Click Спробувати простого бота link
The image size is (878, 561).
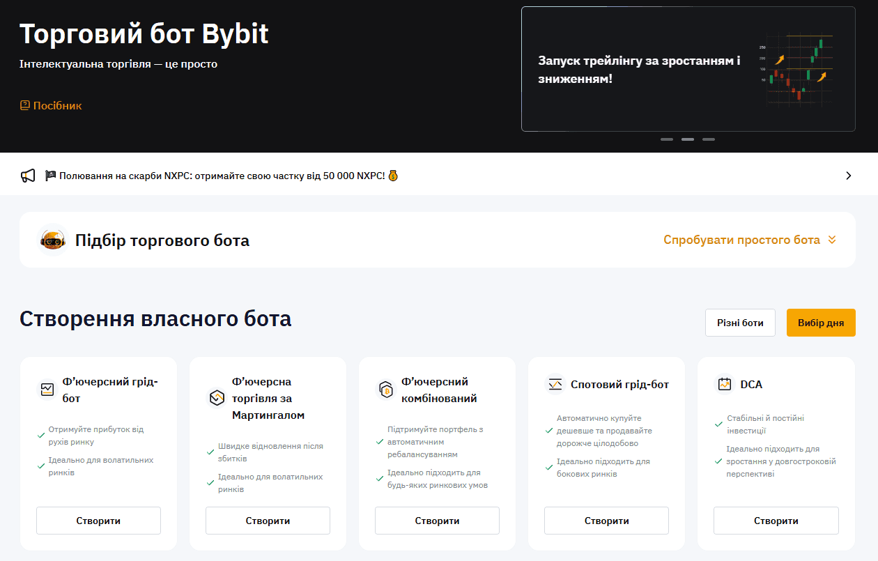741,240
